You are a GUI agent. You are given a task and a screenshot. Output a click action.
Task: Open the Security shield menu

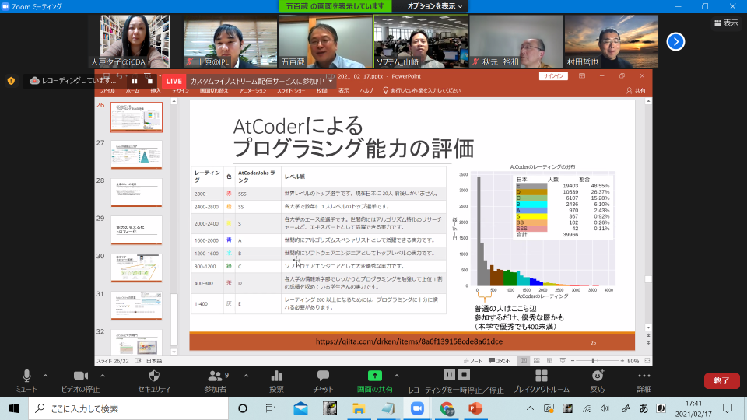pyautogui.click(x=154, y=380)
